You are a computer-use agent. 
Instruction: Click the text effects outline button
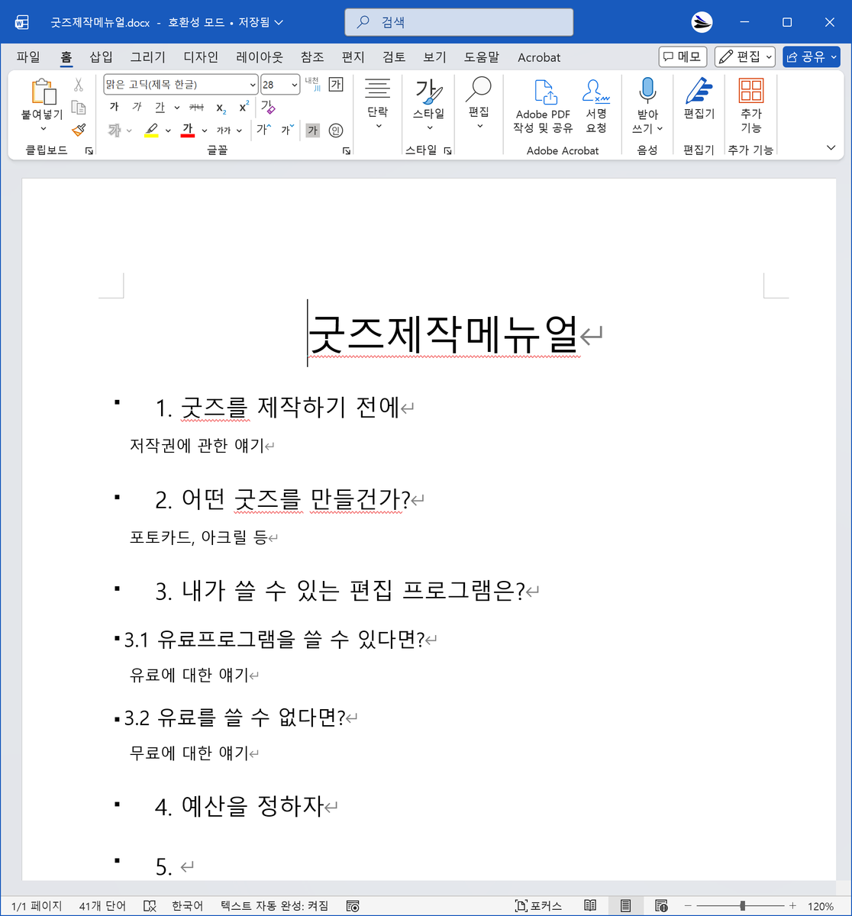(115, 131)
